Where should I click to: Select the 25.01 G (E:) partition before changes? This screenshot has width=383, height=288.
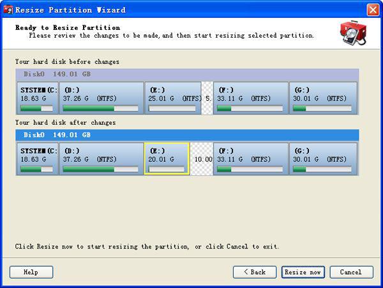[x=172, y=97]
